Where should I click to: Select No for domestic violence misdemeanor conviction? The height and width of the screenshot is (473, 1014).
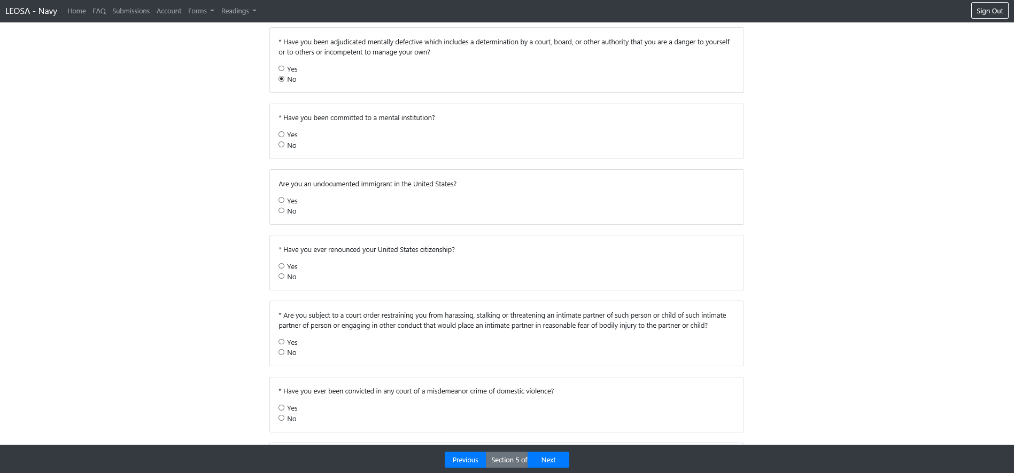tap(282, 418)
